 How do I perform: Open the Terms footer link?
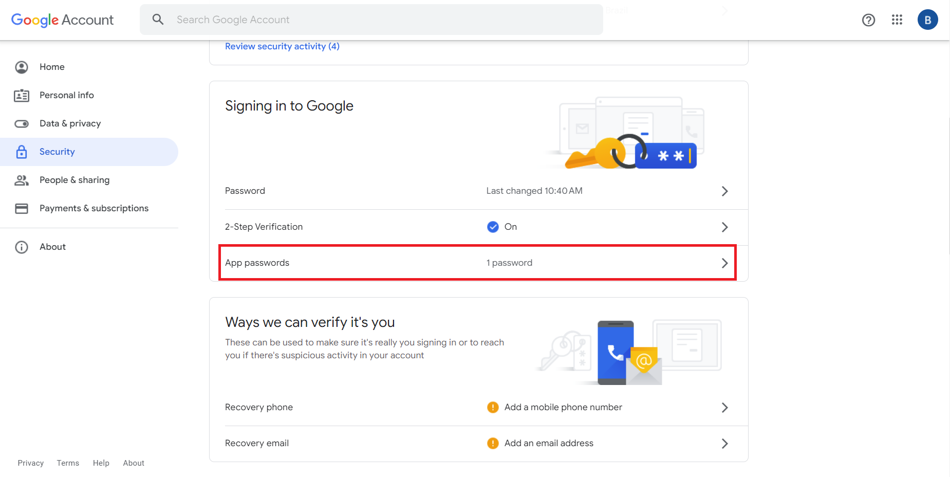pyautogui.click(x=68, y=463)
